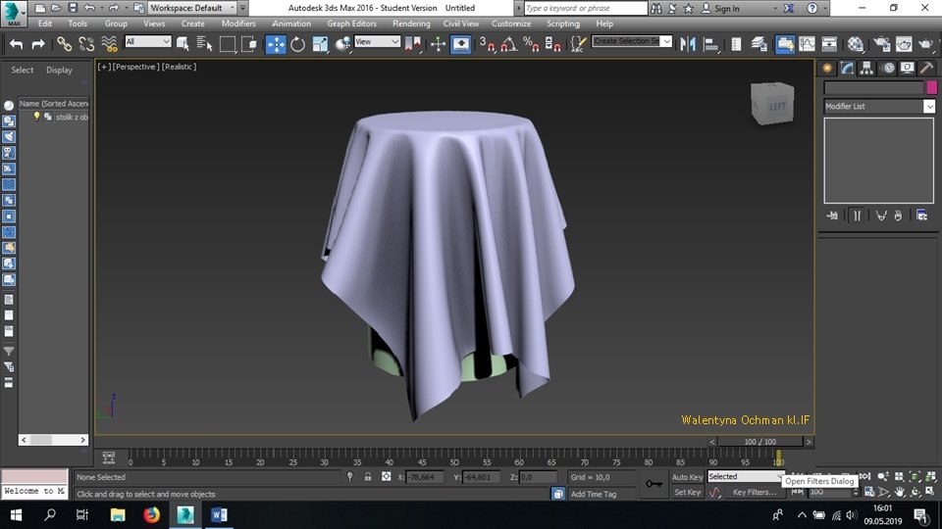Select the Move tool in main toolbar
This screenshot has width=942, height=529.
[276, 44]
